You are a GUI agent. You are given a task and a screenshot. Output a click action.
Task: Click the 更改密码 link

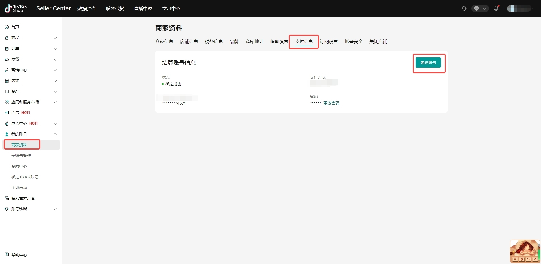[331, 103]
